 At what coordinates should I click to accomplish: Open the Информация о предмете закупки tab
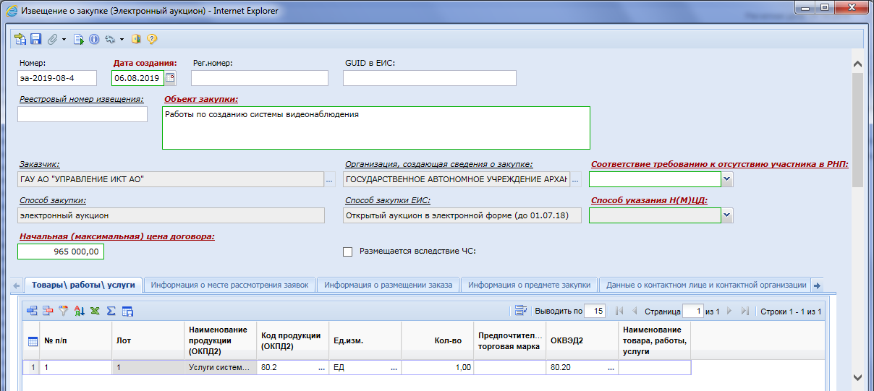click(530, 285)
